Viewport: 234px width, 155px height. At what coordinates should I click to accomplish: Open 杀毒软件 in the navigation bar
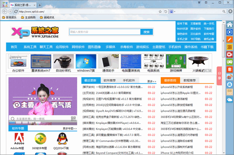126,47
